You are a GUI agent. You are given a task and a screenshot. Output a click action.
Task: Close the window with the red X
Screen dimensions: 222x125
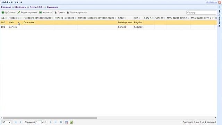click(220, 2)
